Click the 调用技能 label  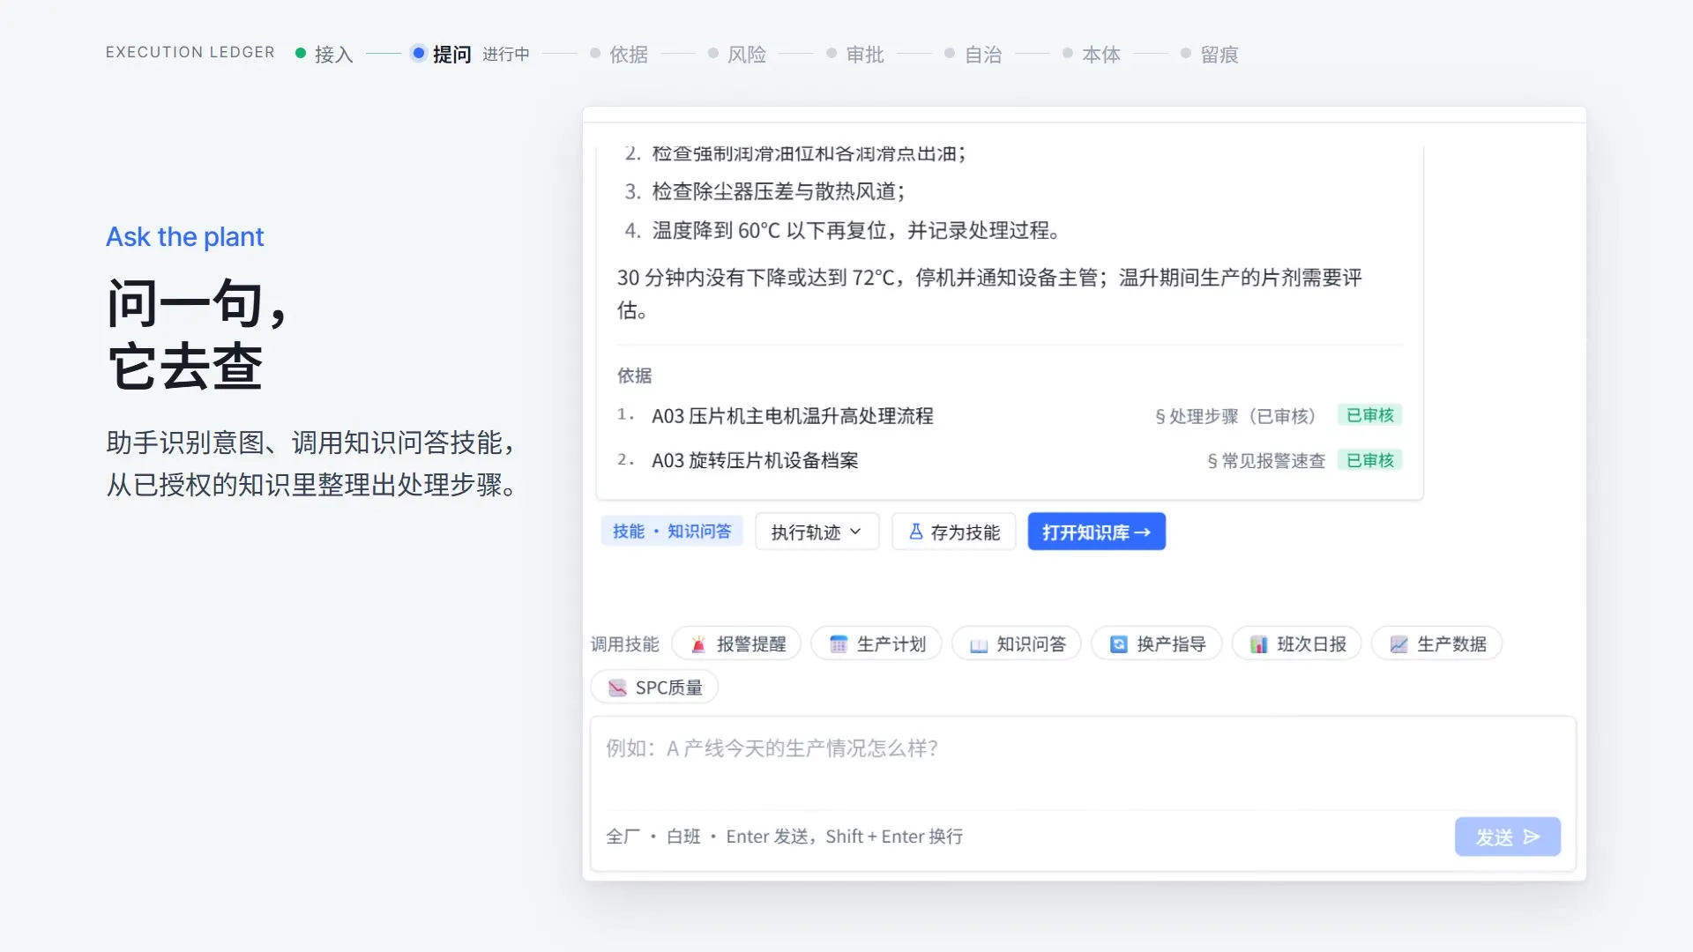pos(624,644)
